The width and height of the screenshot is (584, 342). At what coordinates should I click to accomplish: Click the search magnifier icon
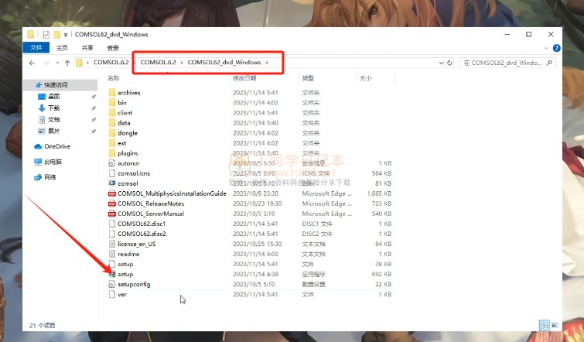549,63
